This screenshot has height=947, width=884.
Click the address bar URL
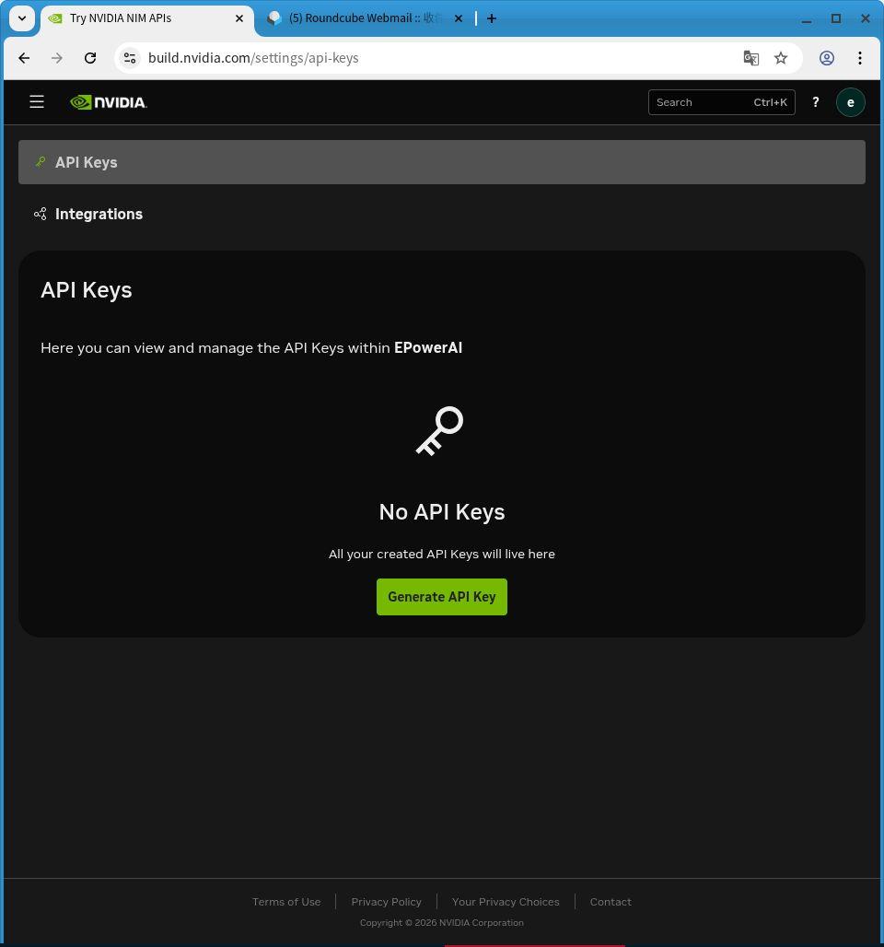253,58
